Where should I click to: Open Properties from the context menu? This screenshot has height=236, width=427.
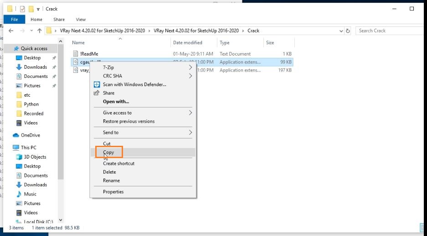click(x=143, y=192)
